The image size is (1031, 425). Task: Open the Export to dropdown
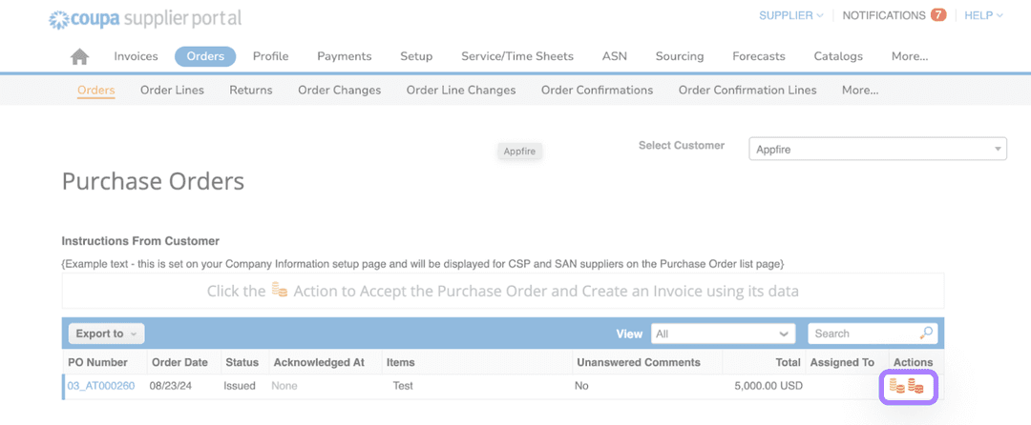click(107, 334)
